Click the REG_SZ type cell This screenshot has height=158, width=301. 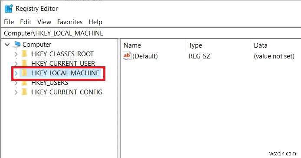[x=200, y=56]
